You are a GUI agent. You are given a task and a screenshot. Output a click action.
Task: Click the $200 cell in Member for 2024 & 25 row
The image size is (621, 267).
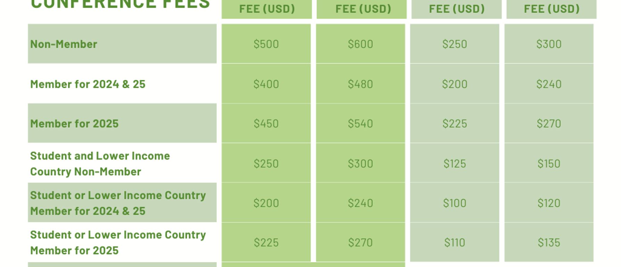click(x=455, y=84)
